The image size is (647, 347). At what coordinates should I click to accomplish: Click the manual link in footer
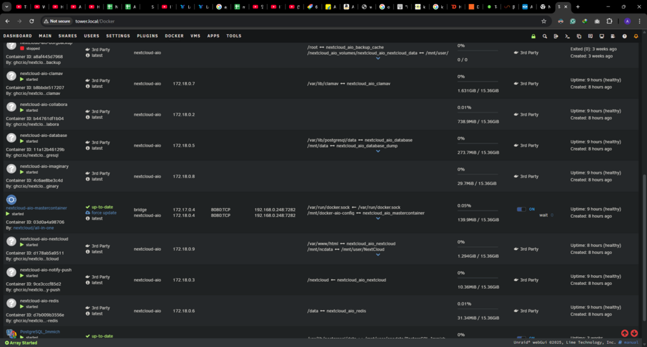pos(631,342)
